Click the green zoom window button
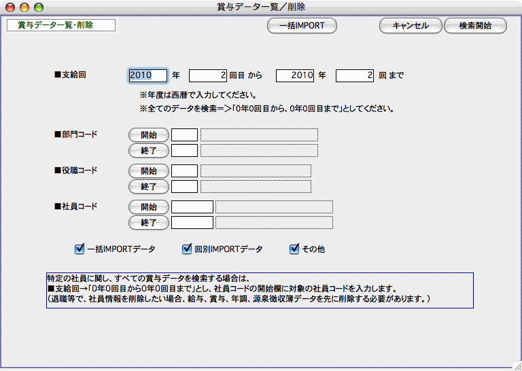Image resolution: width=522 pixels, height=371 pixels. [x=39, y=7]
